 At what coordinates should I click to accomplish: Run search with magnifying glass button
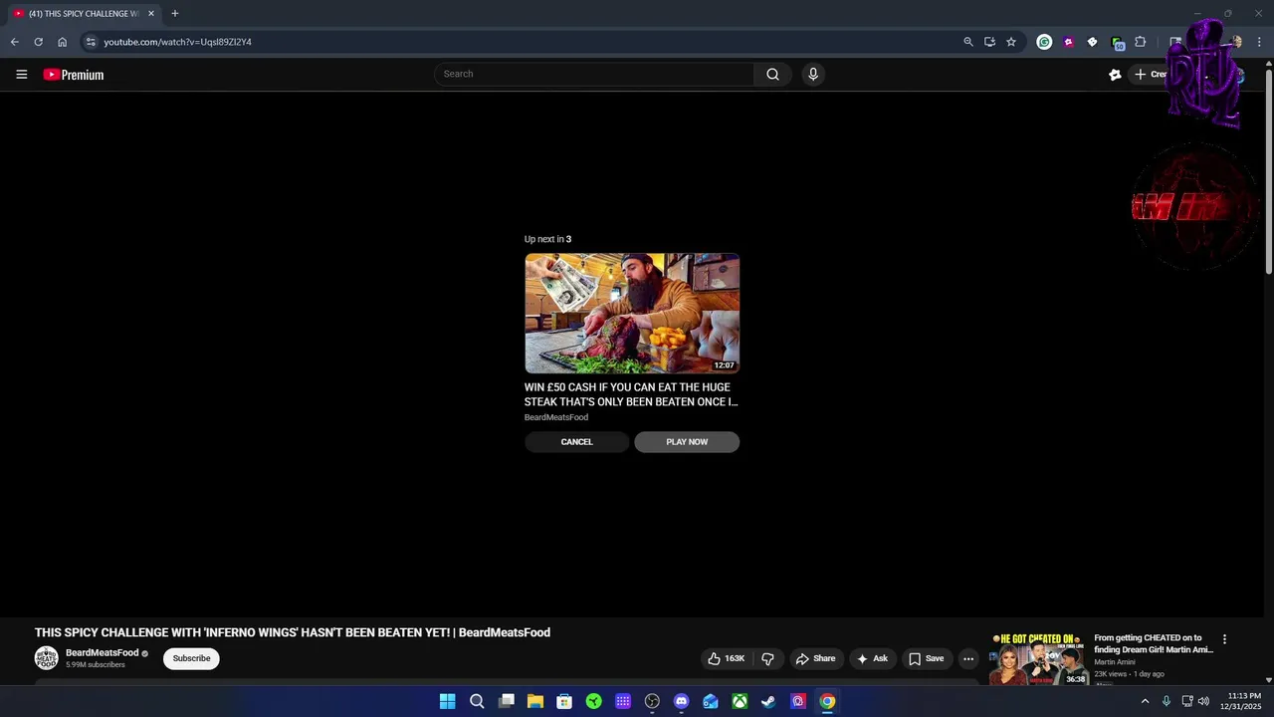click(772, 74)
